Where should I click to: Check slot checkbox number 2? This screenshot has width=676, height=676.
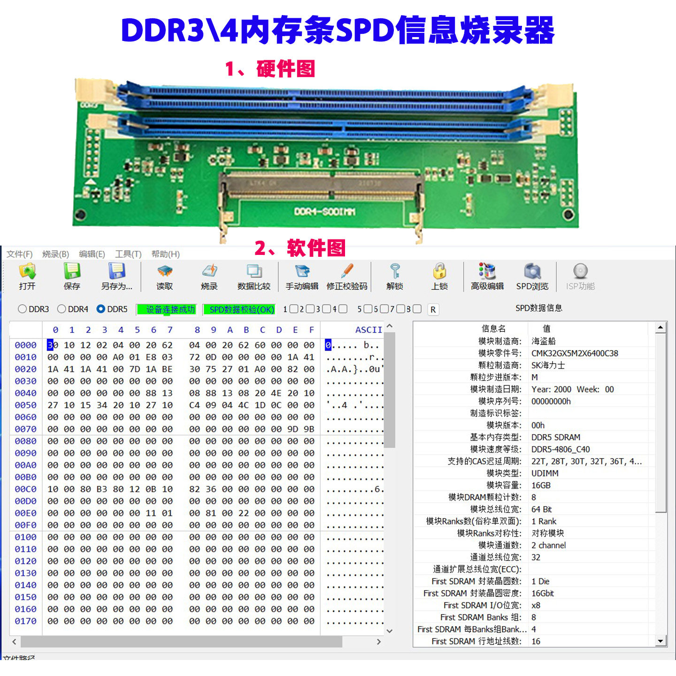(310, 309)
